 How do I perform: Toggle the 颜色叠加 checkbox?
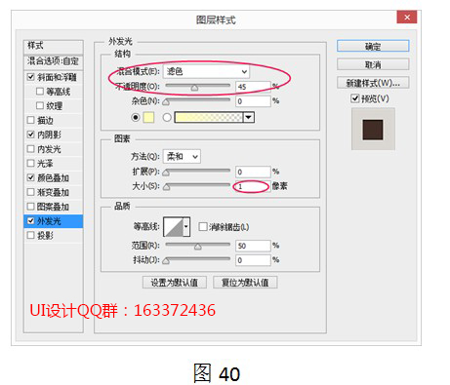click(x=30, y=177)
